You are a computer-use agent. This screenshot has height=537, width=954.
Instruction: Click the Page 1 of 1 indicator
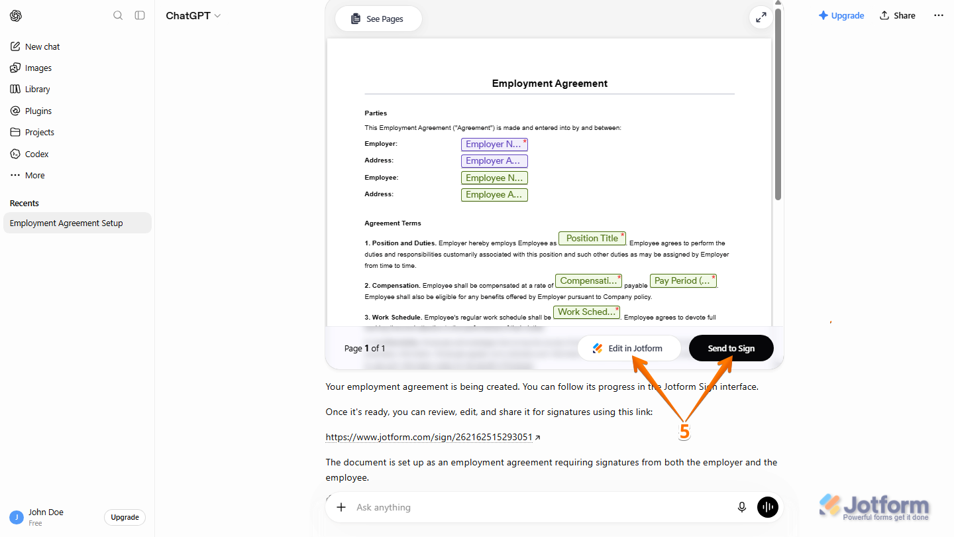(x=364, y=348)
